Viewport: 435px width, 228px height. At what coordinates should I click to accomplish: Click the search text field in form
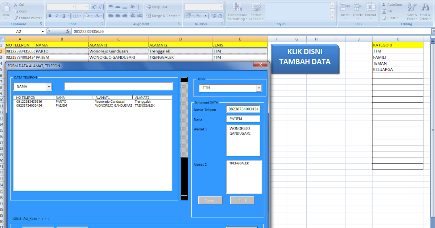tap(119, 86)
